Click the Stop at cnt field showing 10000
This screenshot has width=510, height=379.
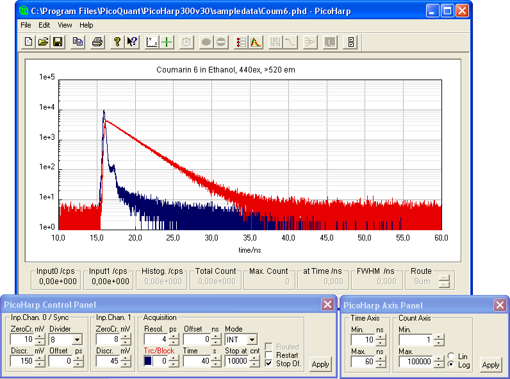237,361
